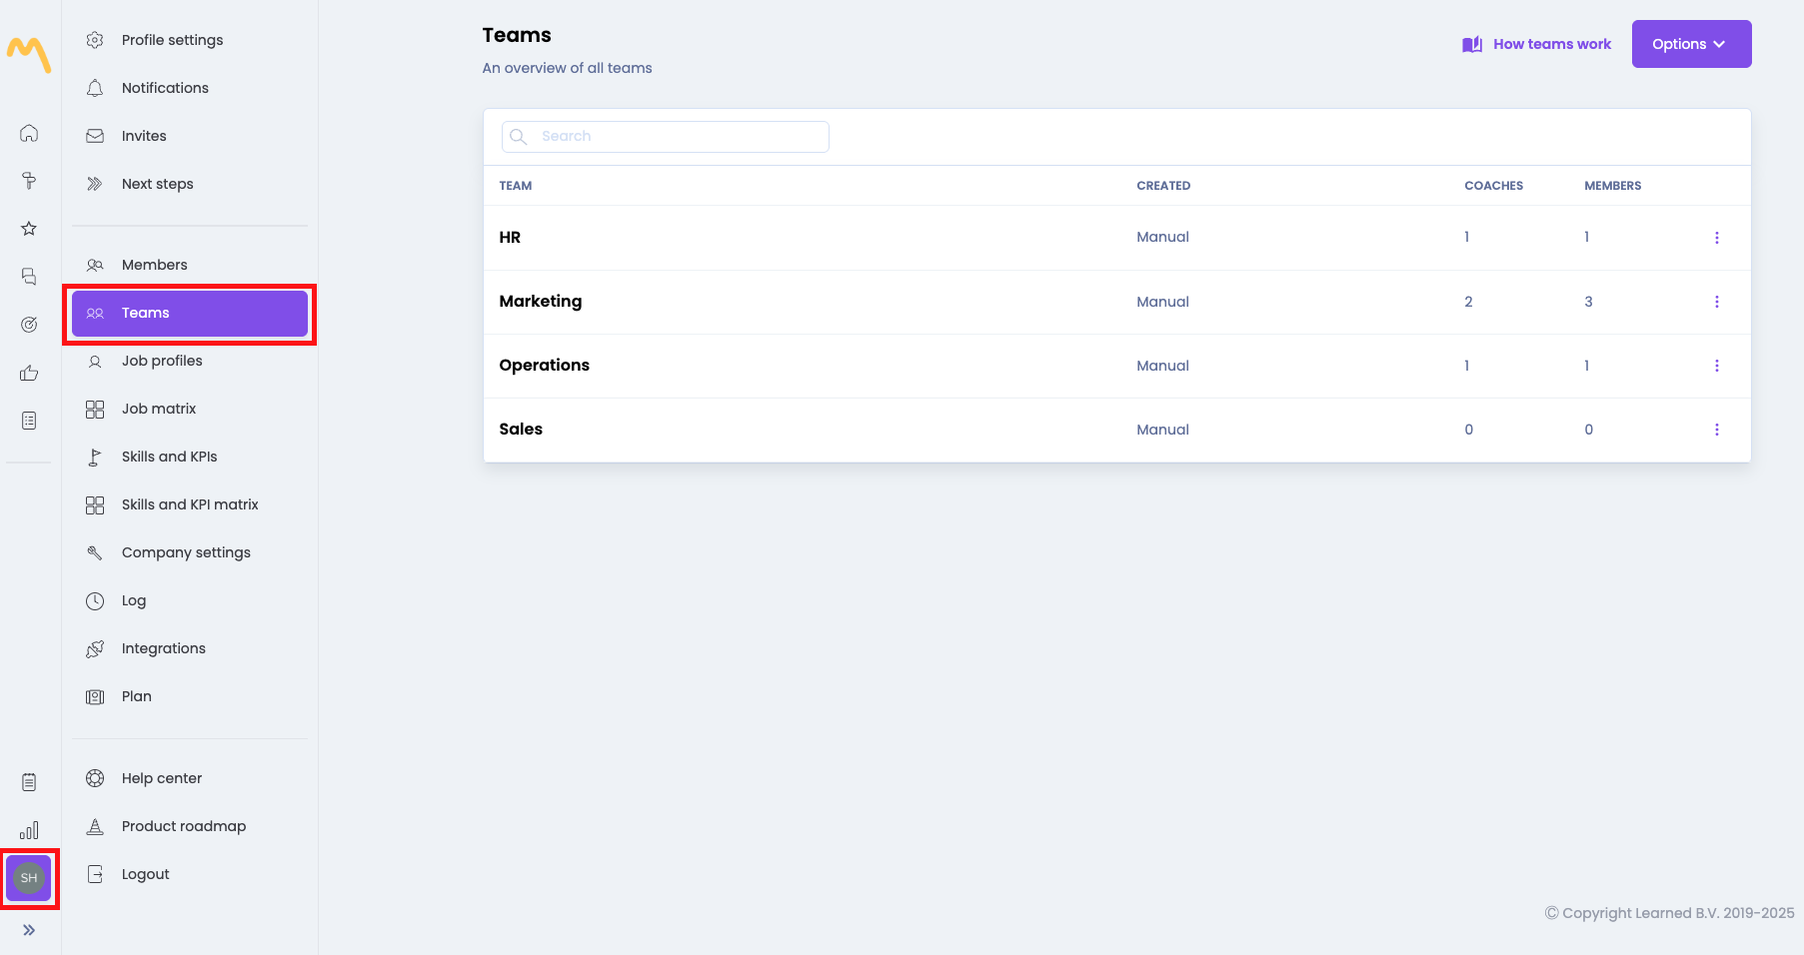Click the bar chart reports icon
The width and height of the screenshot is (1804, 955).
pyautogui.click(x=29, y=830)
